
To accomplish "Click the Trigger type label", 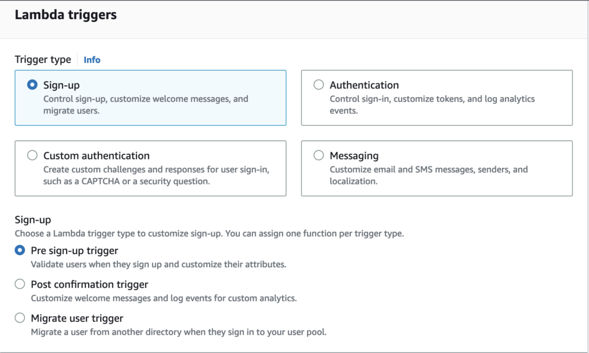I will (x=43, y=59).
